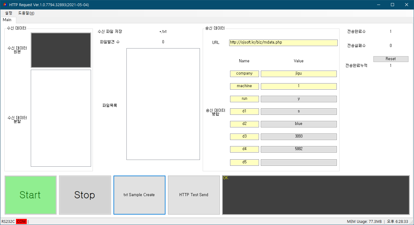
Task: Click the *.txt file filter text
Action: 163,32
